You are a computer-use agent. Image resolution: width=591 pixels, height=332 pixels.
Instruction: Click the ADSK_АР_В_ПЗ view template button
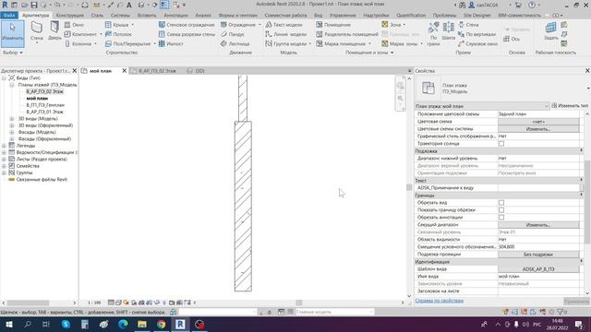point(538,269)
